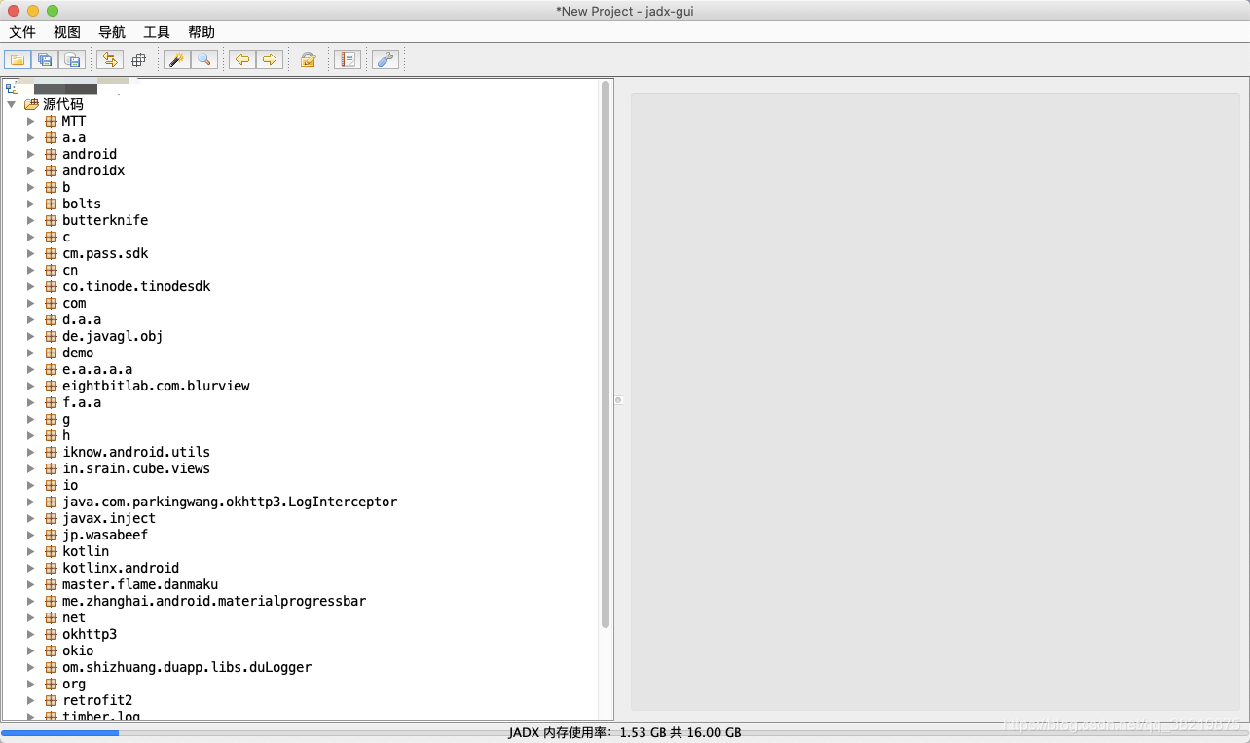Expand the com package
1250x743 pixels.
30,303
